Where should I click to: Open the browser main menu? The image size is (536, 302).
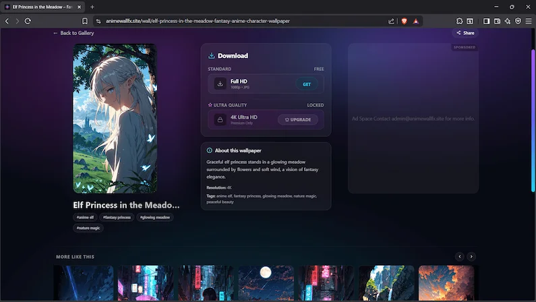point(529,21)
